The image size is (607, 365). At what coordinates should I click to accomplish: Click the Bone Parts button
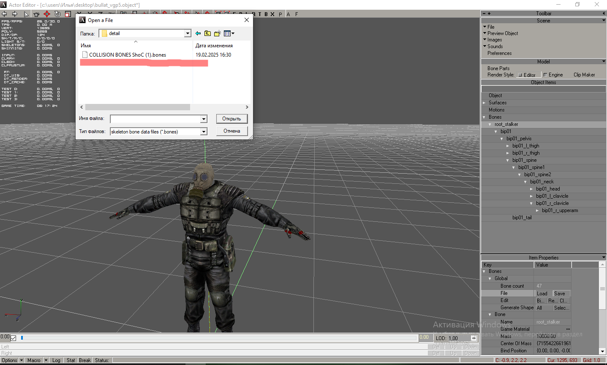click(x=498, y=68)
